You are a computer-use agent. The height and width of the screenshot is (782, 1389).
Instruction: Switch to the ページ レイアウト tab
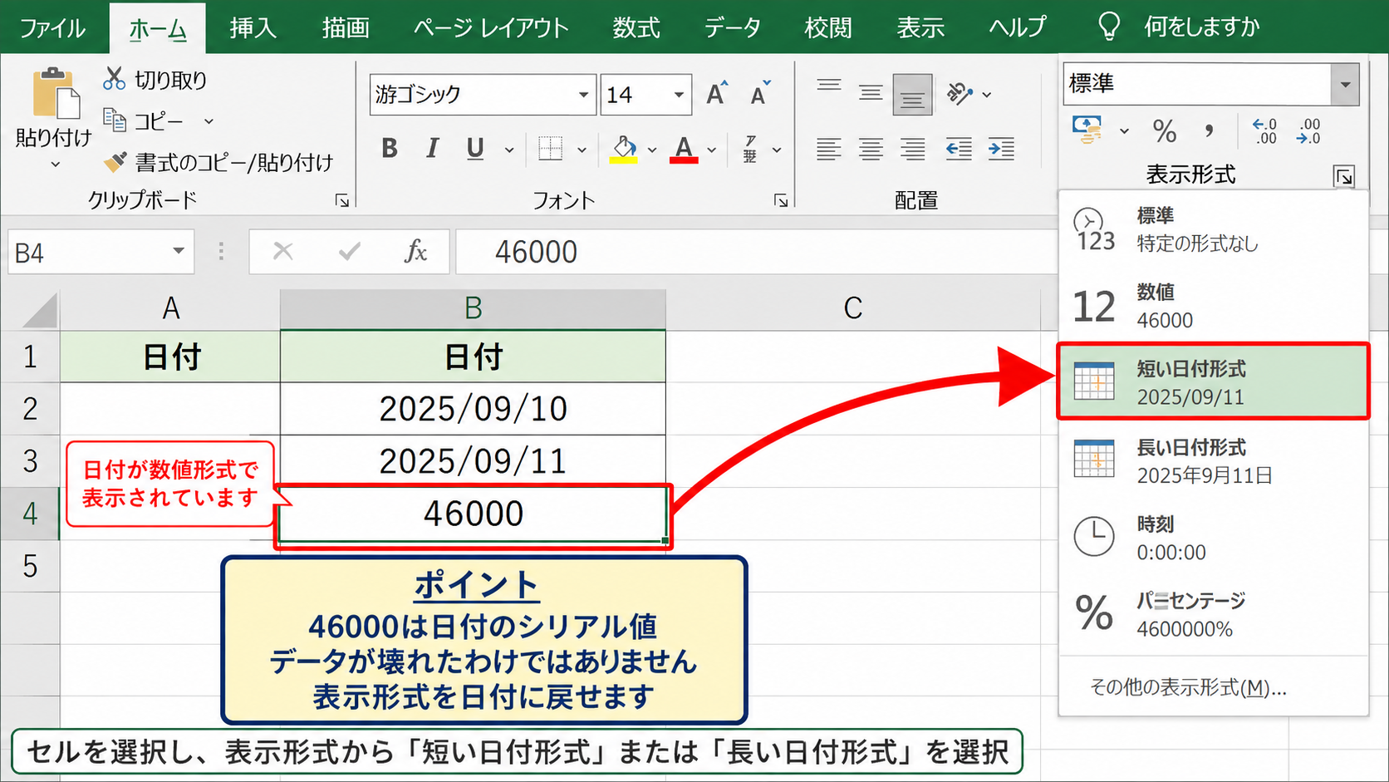(x=491, y=27)
